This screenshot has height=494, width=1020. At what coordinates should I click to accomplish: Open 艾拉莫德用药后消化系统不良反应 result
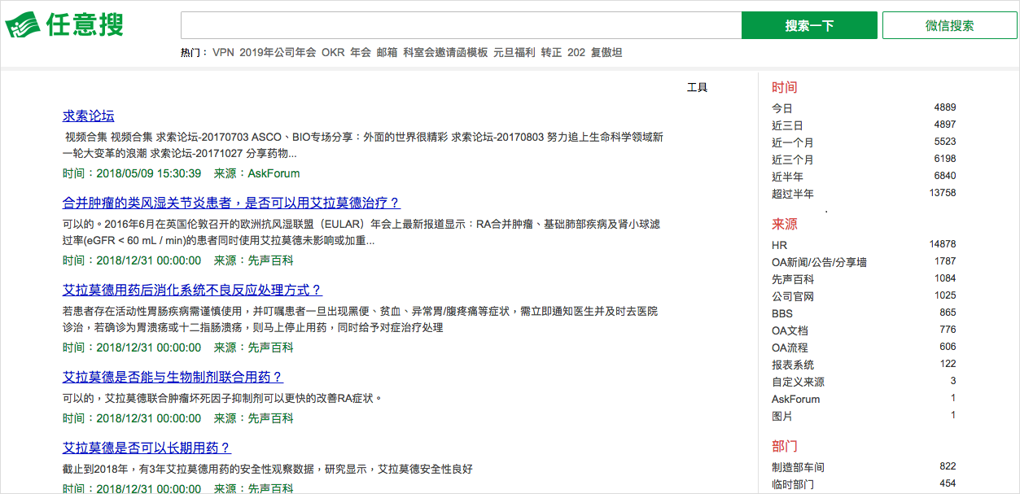192,290
